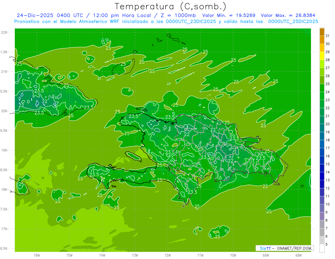Screen dimensions: 335x259
Task: Click the orange legend swatch between 30 and 31
Action: click(322, 40)
